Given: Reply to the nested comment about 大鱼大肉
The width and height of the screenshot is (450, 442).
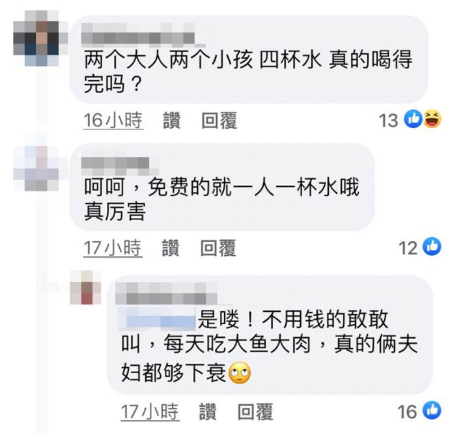Looking at the screenshot, I should 255,411.
